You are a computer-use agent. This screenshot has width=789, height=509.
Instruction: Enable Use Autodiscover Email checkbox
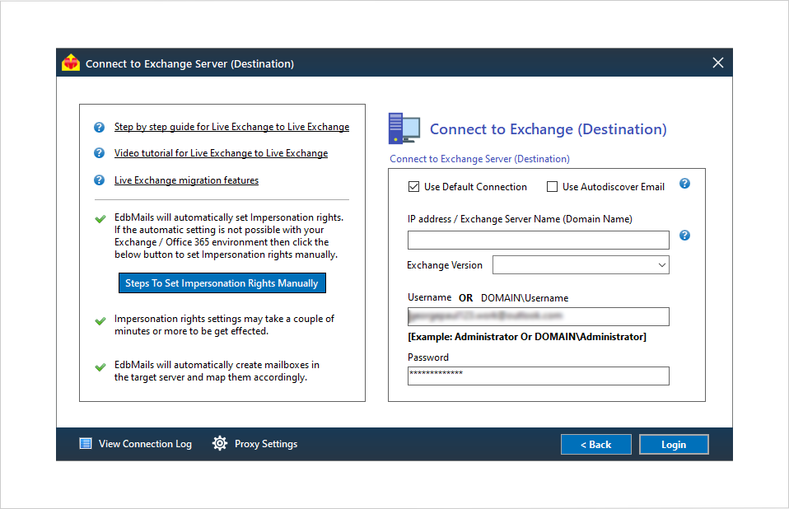(552, 187)
